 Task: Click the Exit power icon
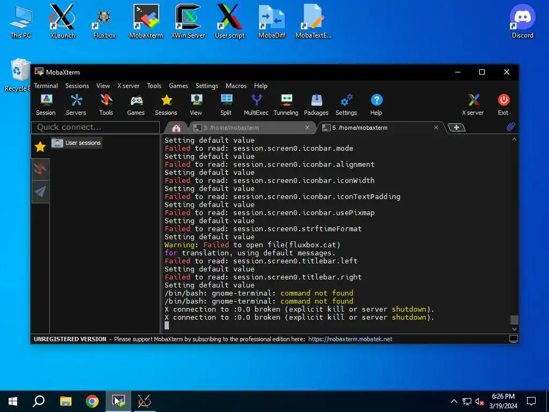coord(503,105)
